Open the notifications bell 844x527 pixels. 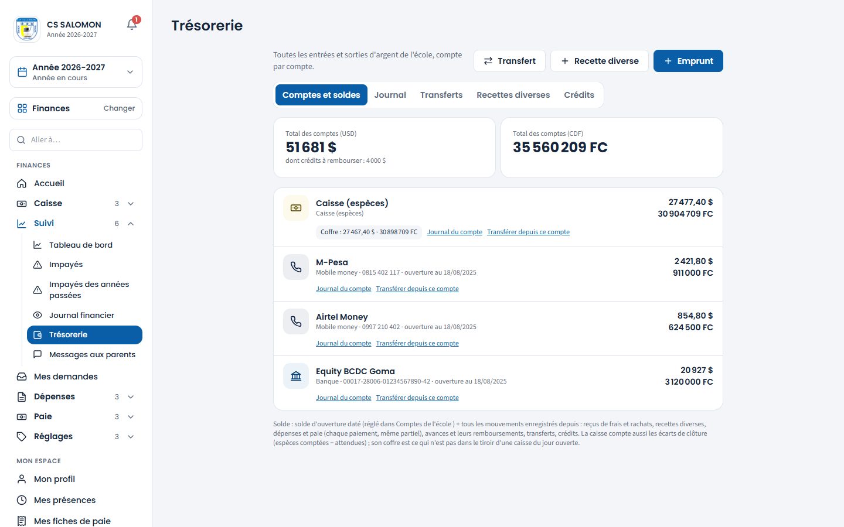(132, 25)
